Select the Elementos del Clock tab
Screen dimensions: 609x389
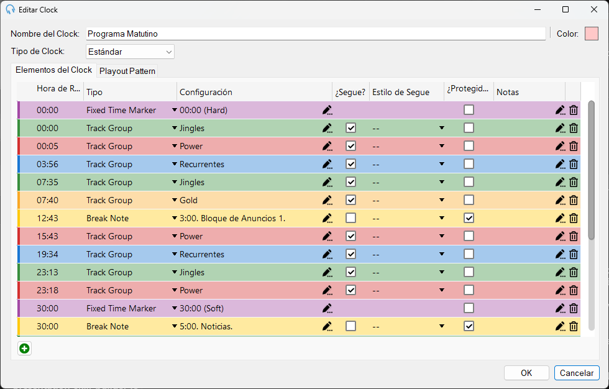[53, 70]
